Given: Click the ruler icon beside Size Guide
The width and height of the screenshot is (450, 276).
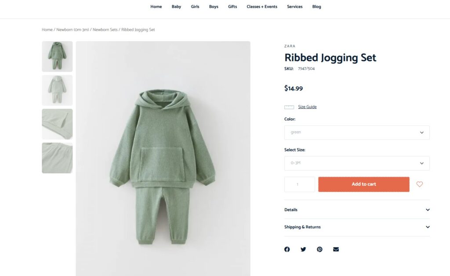Looking at the screenshot, I should (289, 107).
